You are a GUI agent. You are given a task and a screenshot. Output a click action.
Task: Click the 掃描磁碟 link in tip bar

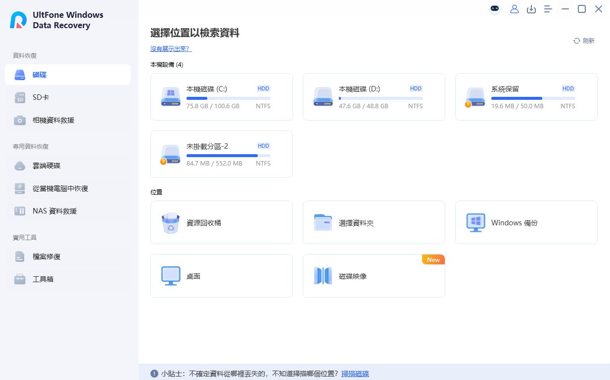pos(355,374)
